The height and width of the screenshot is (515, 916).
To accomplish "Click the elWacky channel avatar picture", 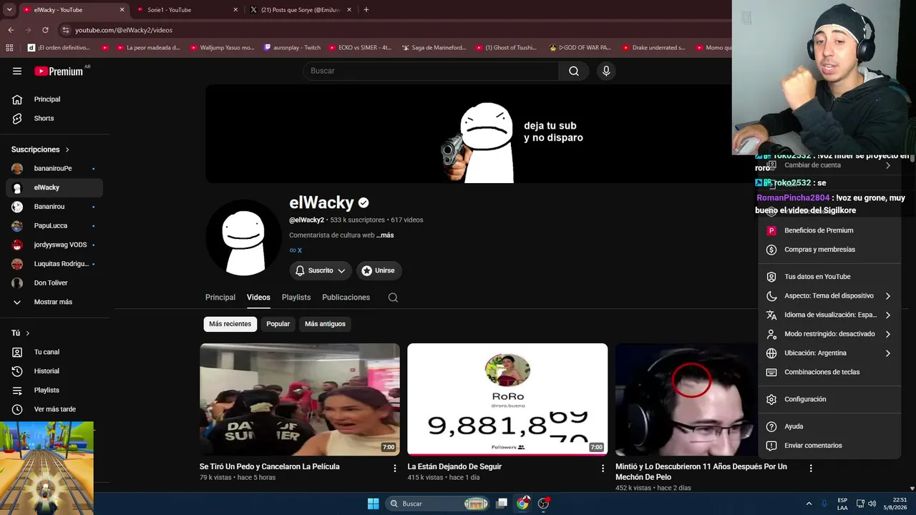I will (x=243, y=239).
